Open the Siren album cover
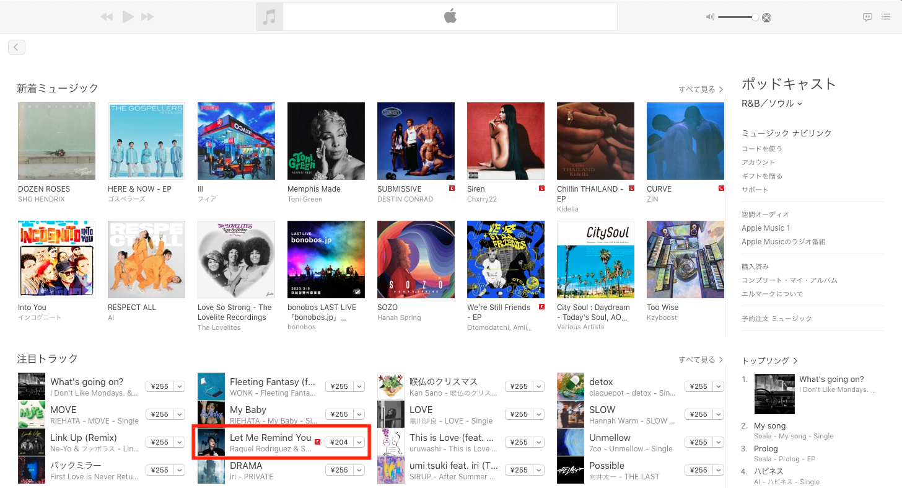 506,141
